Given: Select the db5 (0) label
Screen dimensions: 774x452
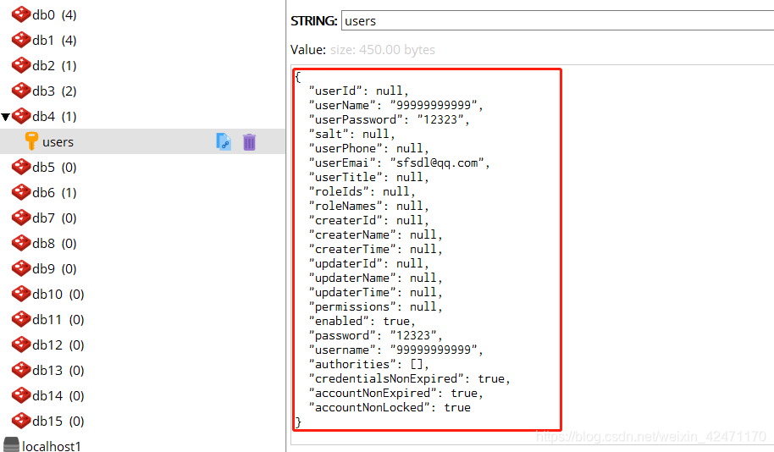Looking at the screenshot, I should coord(54,168).
